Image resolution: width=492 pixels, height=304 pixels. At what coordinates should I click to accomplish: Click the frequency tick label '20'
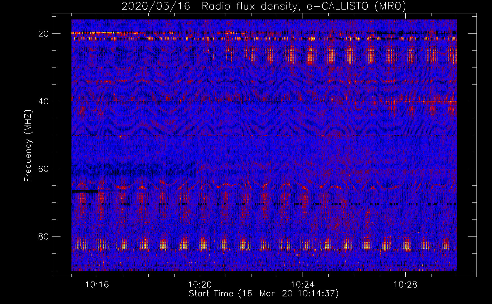[x=43, y=34]
